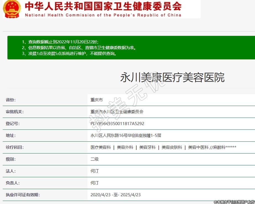The width and height of the screenshot is (255, 204).
Task: Select the first notice about 查询数据截止 time
Action: 60,42
